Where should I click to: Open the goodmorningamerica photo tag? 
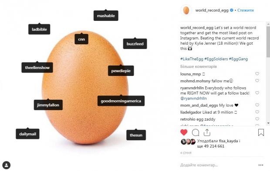coord(121,101)
